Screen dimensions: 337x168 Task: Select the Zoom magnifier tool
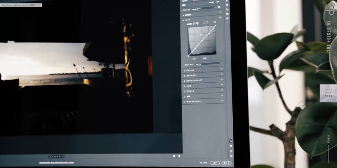pos(231,141)
